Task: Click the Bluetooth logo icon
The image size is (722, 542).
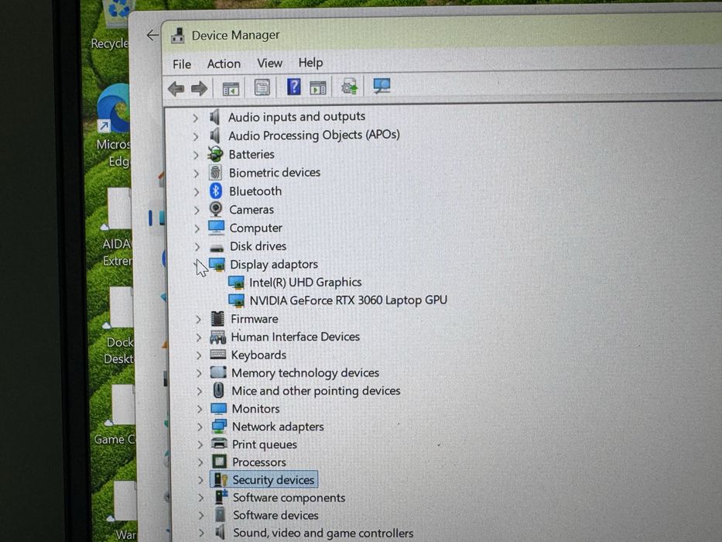Action: 215,190
